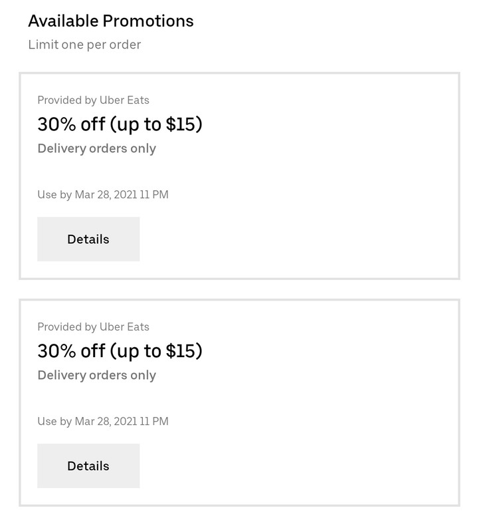Select Delivery orders only in first card
The image size is (479, 532).
[96, 148]
